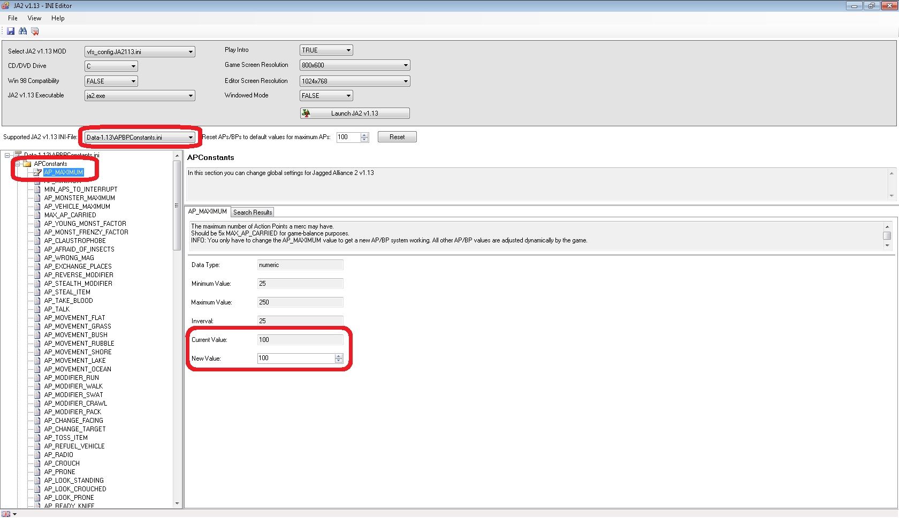Open the Game Screen Resolution dropdown

[x=406, y=65]
